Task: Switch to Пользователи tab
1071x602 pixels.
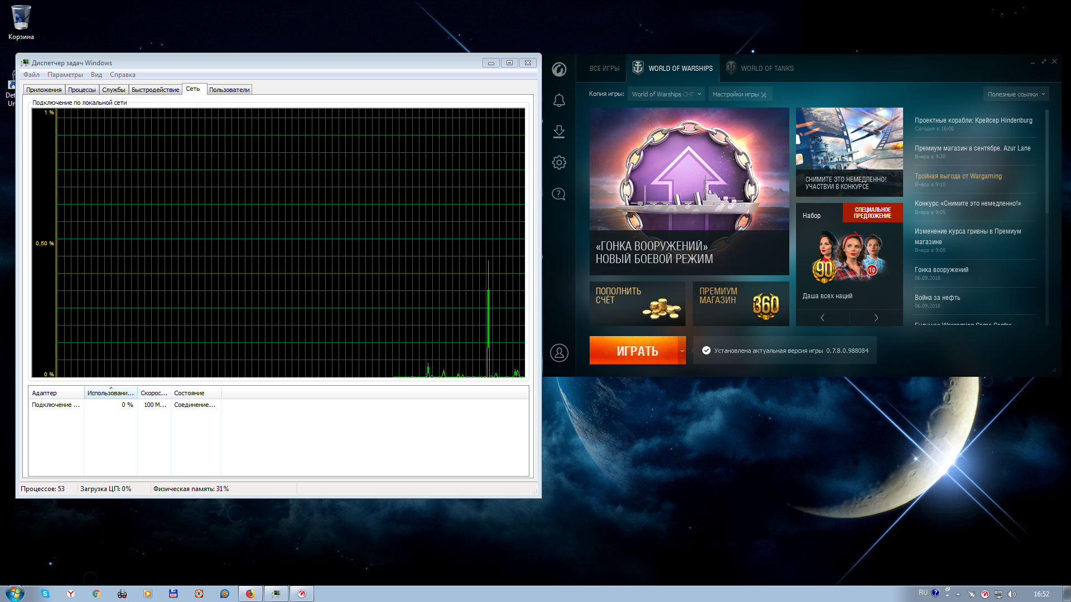Action: click(x=229, y=90)
